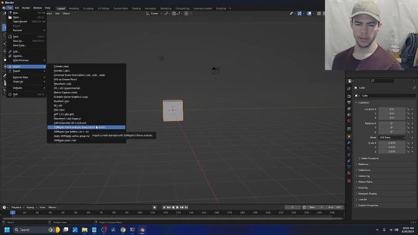Viewport: 418px width, 235px height.
Task: Switch to the Geometry Nodes workspace tab
Action: pos(202,8)
